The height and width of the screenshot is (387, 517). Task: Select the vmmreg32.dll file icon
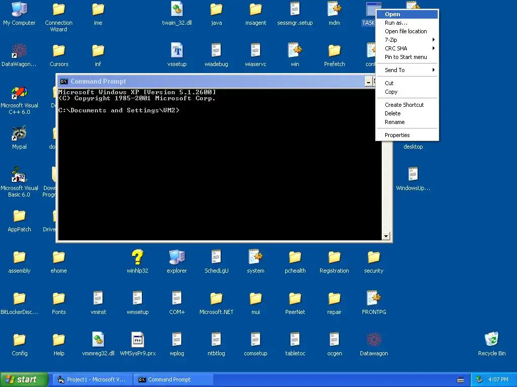pos(98,340)
